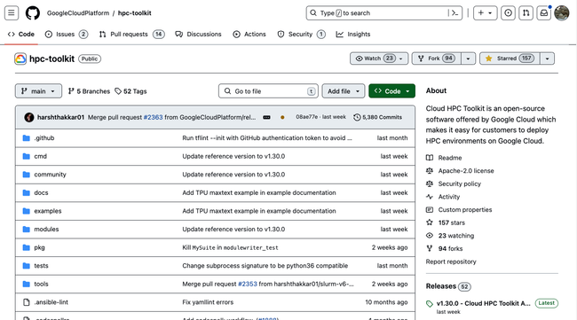577x320 pixels.
Task: Open the green Code dropdown button
Action: 391,91
